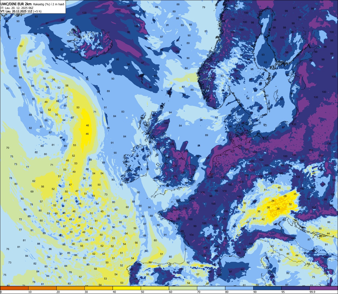Click the map value '45' in the Atlantic
Image resolution: width=338 pixels, height=294 pixels.
pos(102,211)
